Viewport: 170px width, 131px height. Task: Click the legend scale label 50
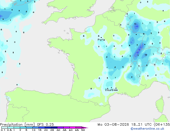(x=83, y=130)
